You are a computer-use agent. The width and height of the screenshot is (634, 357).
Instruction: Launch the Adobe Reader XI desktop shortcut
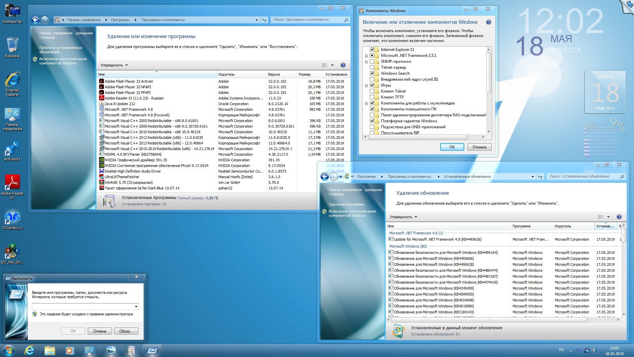(x=12, y=187)
